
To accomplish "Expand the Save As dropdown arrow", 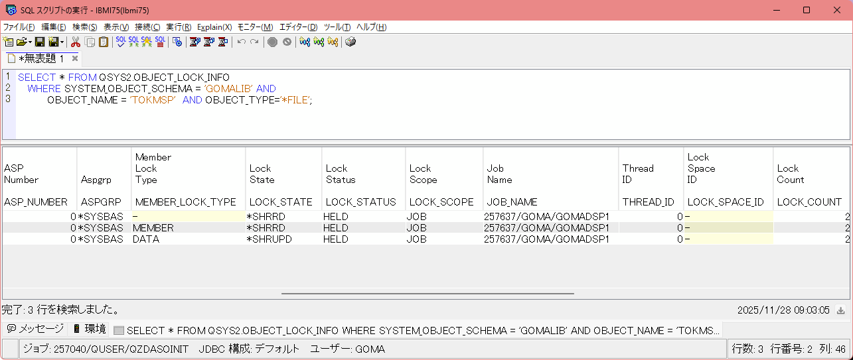I will click(62, 42).
